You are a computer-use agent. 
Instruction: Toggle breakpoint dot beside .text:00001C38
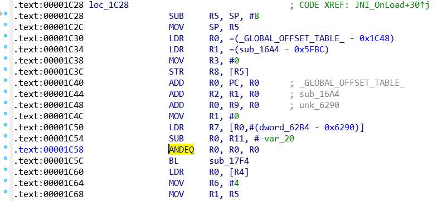click(x=6, y=58)
